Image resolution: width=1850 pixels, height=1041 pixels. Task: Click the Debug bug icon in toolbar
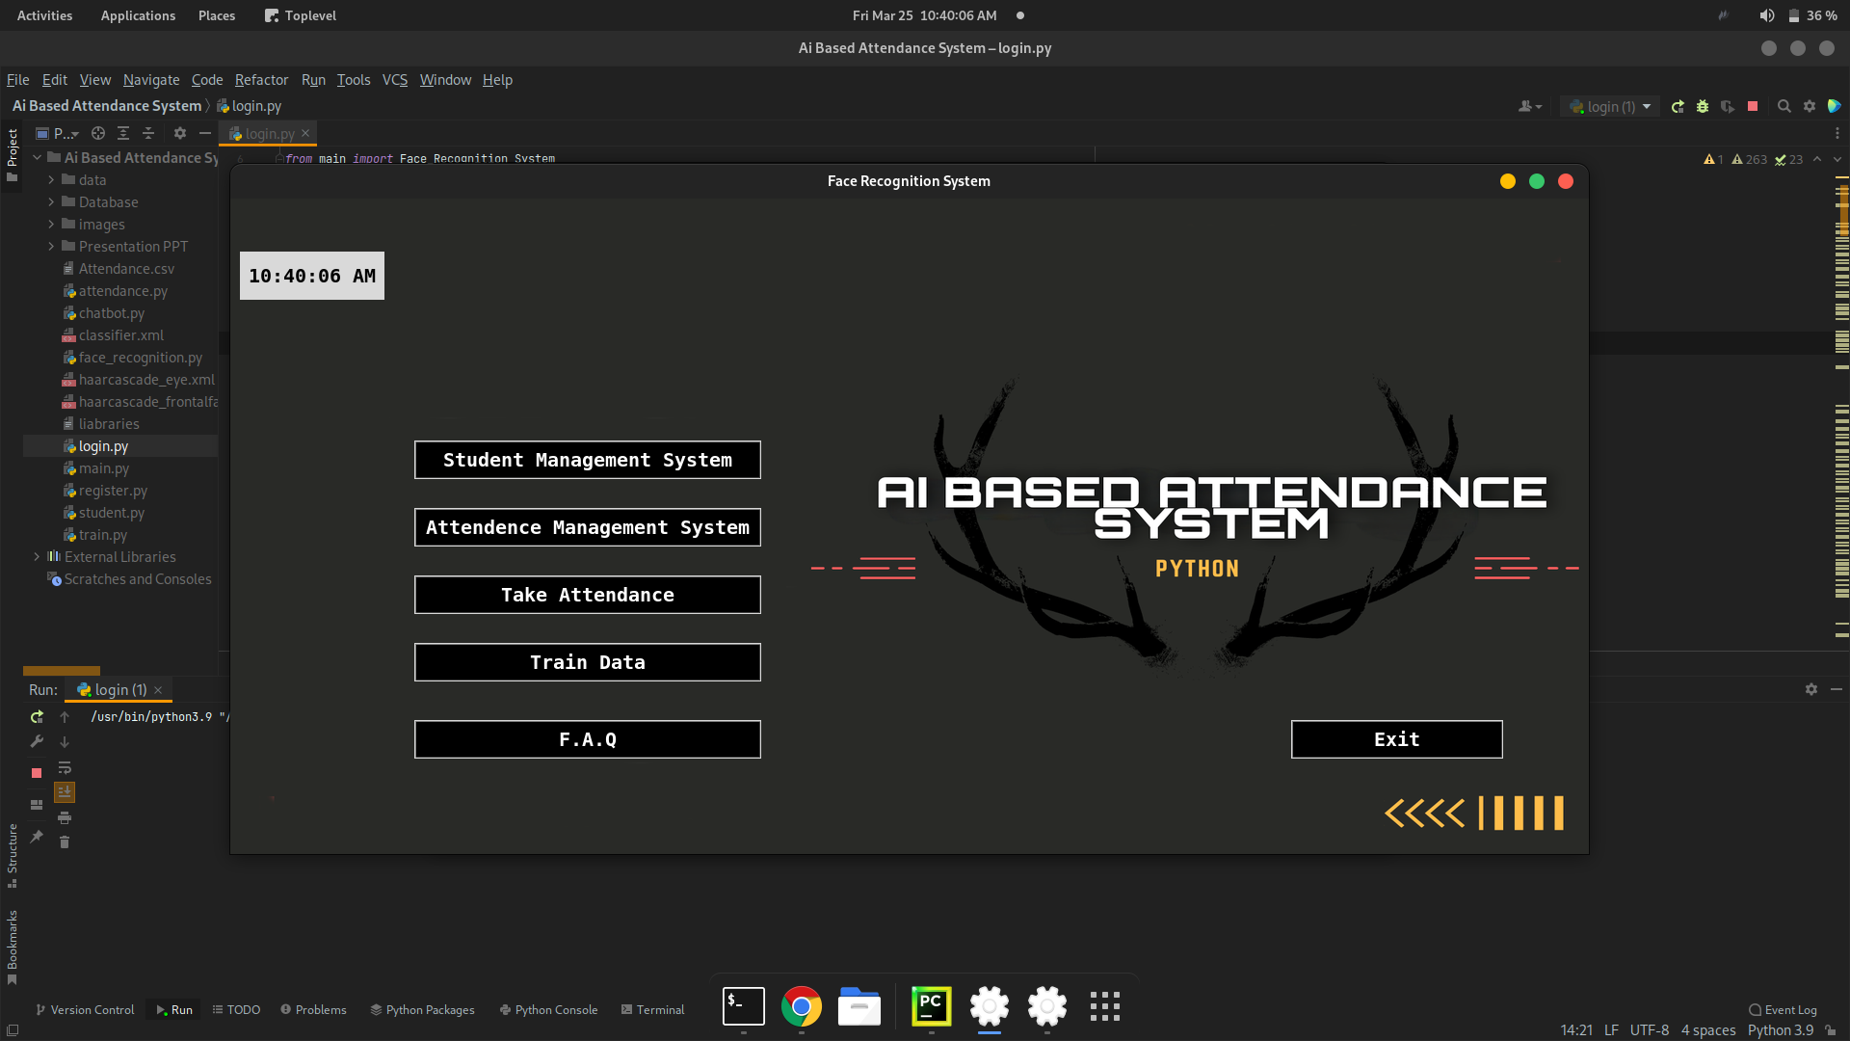[x=1703, y=107]
